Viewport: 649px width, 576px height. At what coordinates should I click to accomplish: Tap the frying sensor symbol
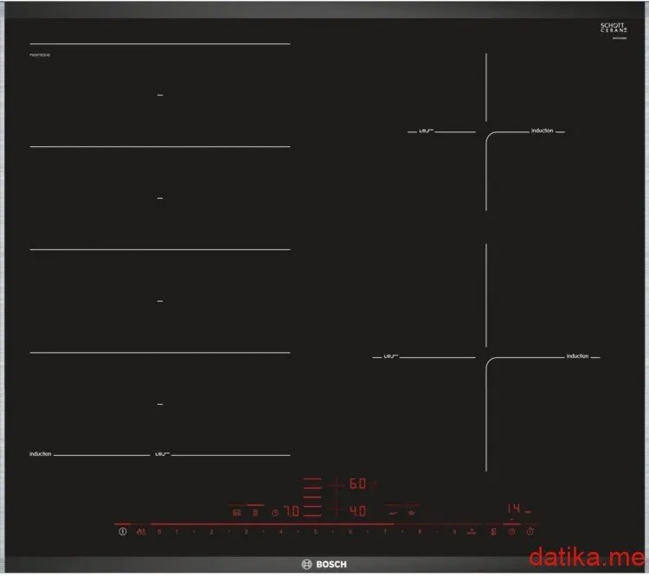[493, 532]
